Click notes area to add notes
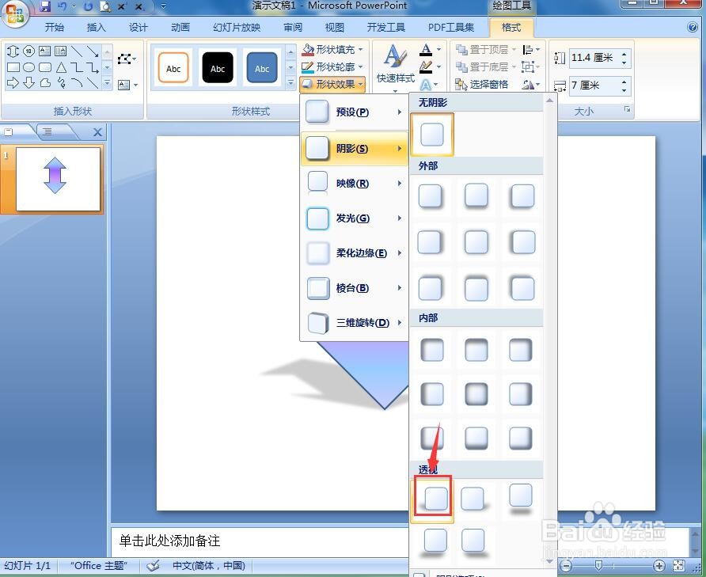This screenshot has height=577, width=706. 260,541
